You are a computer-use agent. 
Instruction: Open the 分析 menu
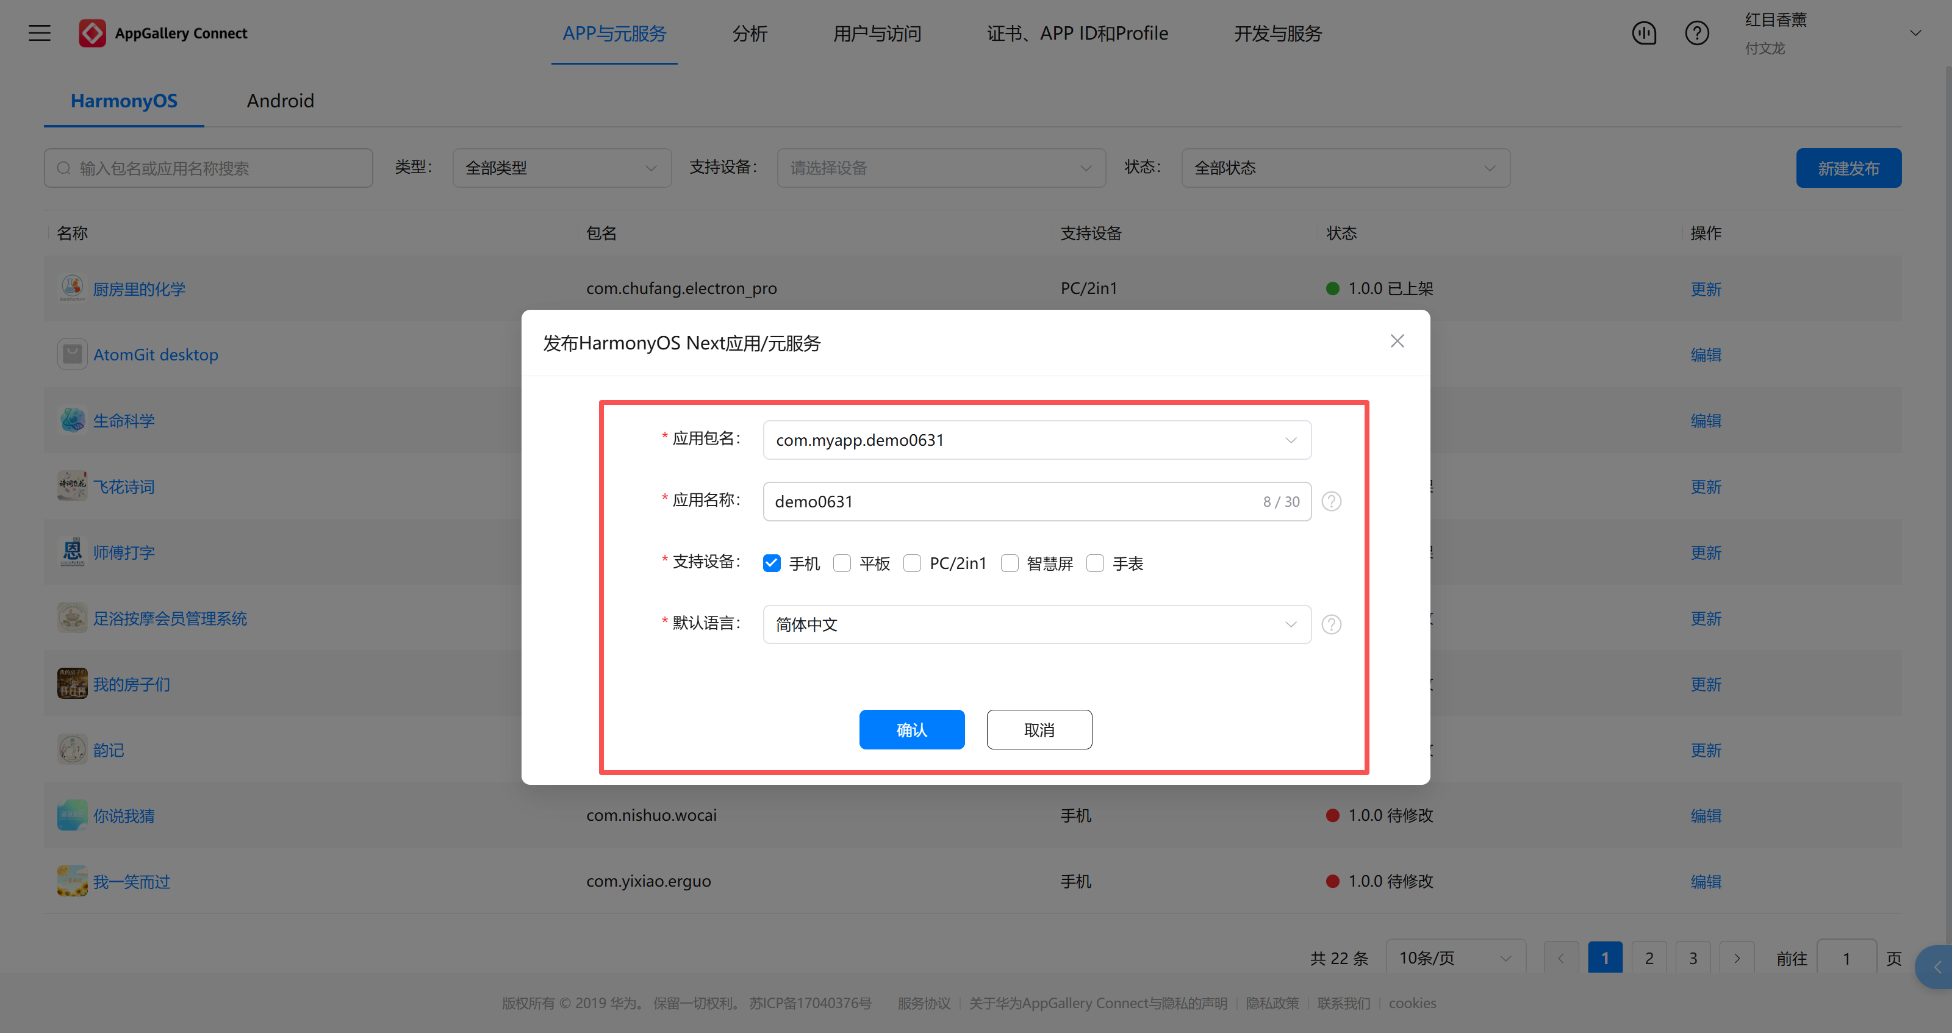pyautogui.click(x=750, y=34)
